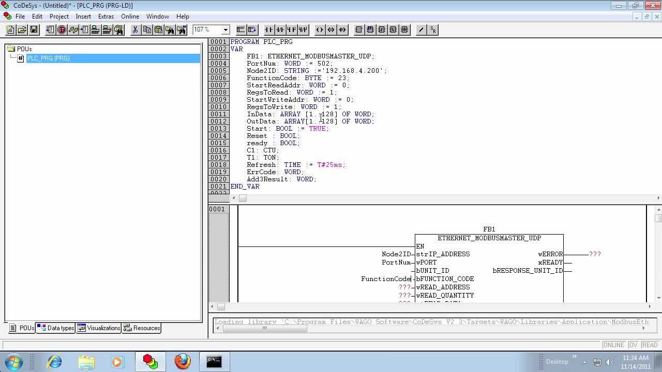Insert a negated contact
Image resolution: width=662 pixels, height=372 pixels.
(280, 30)
